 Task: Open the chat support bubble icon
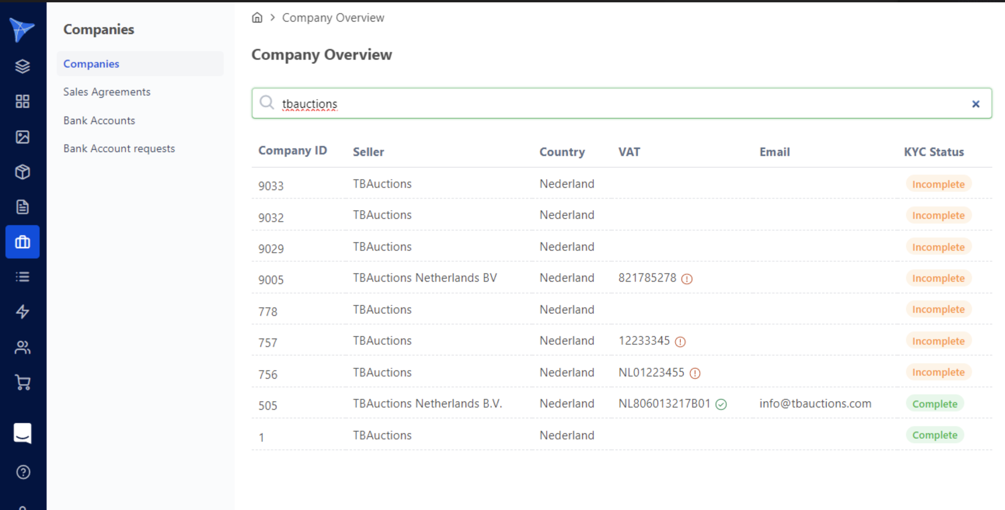tap(22, 434)
